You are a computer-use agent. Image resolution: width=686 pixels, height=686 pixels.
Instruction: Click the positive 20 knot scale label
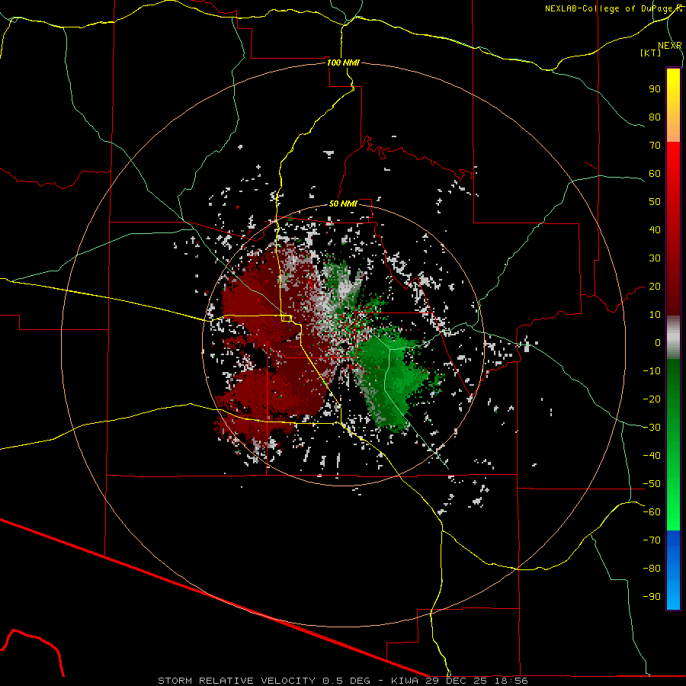[655, 287]
